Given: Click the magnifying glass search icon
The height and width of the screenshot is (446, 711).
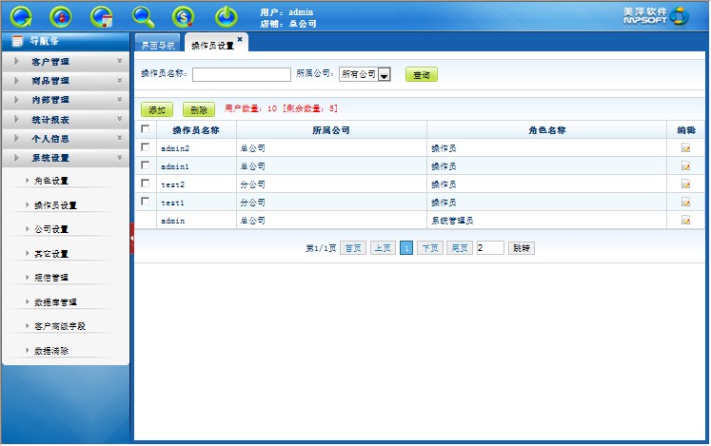Looking at the screenshot, I should 143,16.
